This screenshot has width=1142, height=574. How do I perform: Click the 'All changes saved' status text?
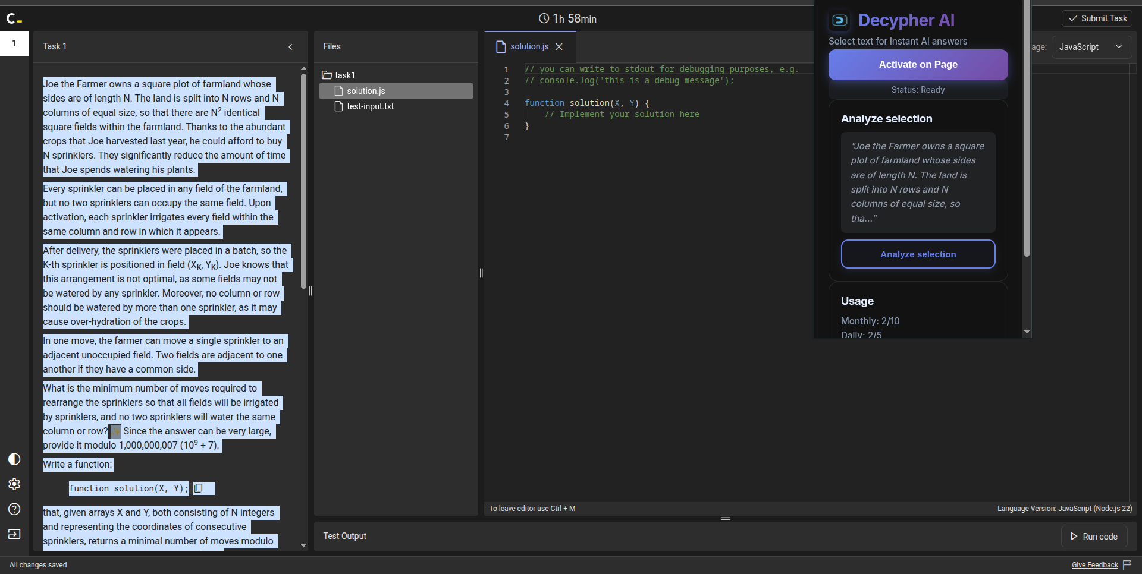click(x=38, y=565)
